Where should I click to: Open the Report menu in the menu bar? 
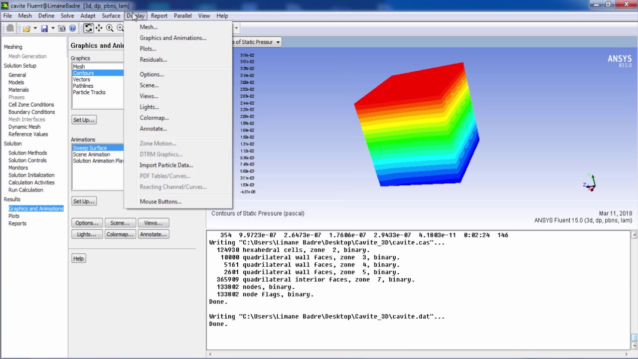[159, 16]
